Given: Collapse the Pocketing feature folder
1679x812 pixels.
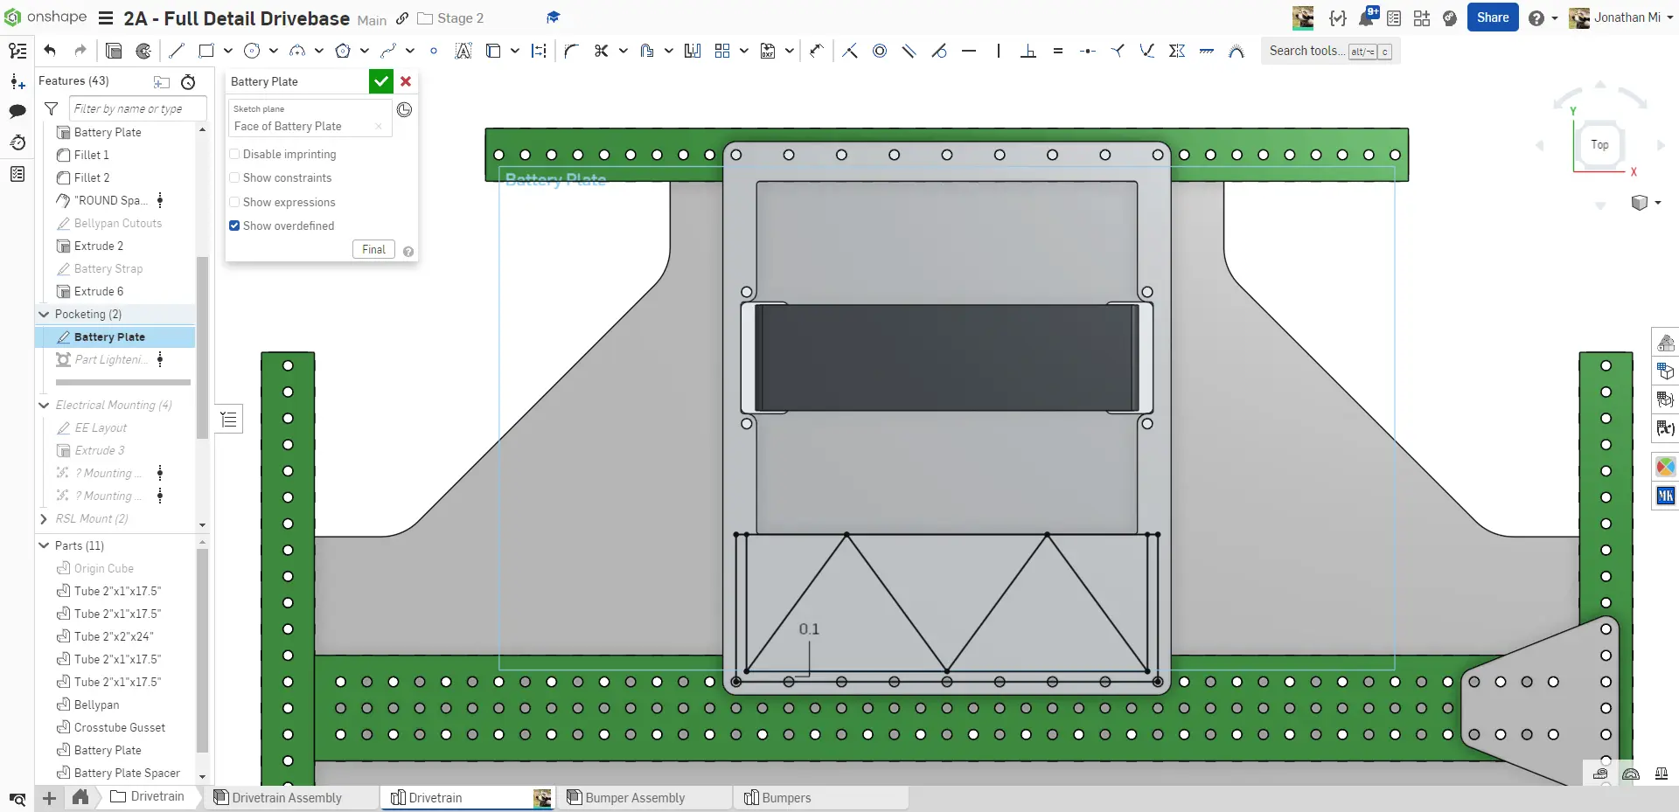Looking at the screenshot, I should [x=44, y=314].
